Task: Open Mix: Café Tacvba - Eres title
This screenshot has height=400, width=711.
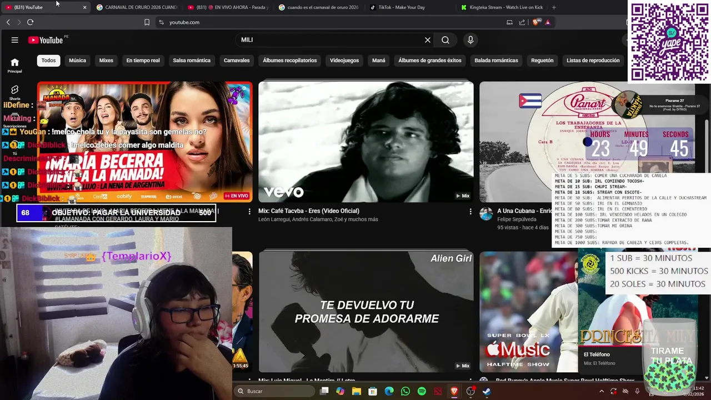Action: pos(309,211)
